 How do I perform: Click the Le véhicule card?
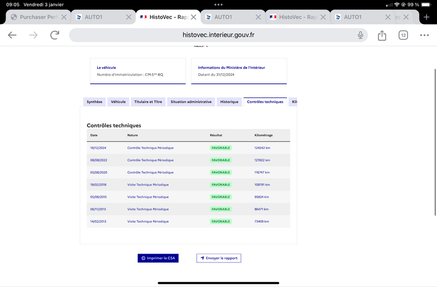click(x=138, y=71)
